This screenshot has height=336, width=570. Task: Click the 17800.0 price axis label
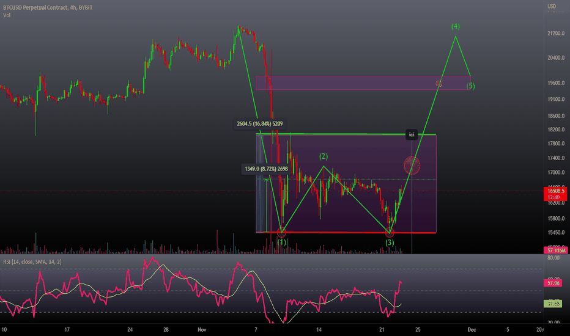point(556,144)
